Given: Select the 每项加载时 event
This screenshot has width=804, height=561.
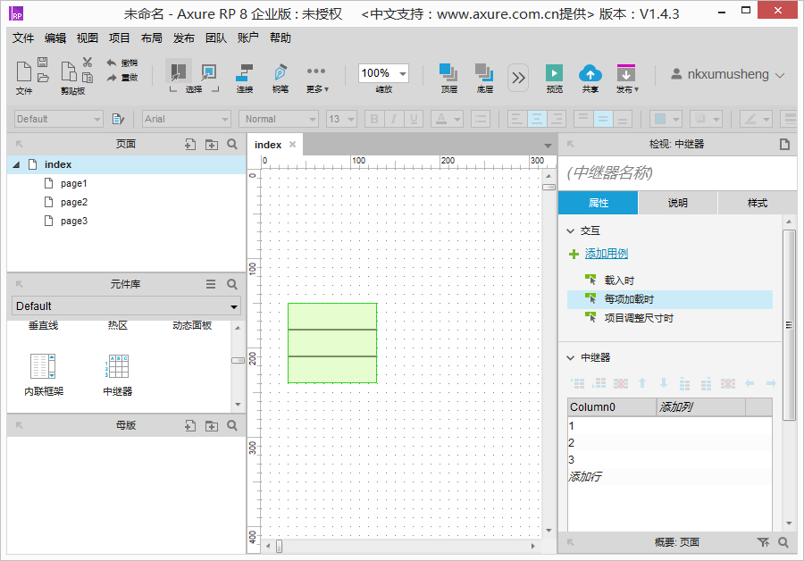Looking at the screenshot, I should (x=670, y=299).
